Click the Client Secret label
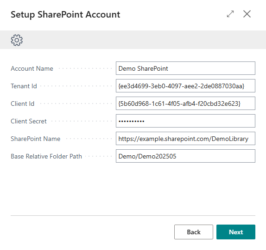Viewport: 266px width, 250px height. tap(29, 121)
